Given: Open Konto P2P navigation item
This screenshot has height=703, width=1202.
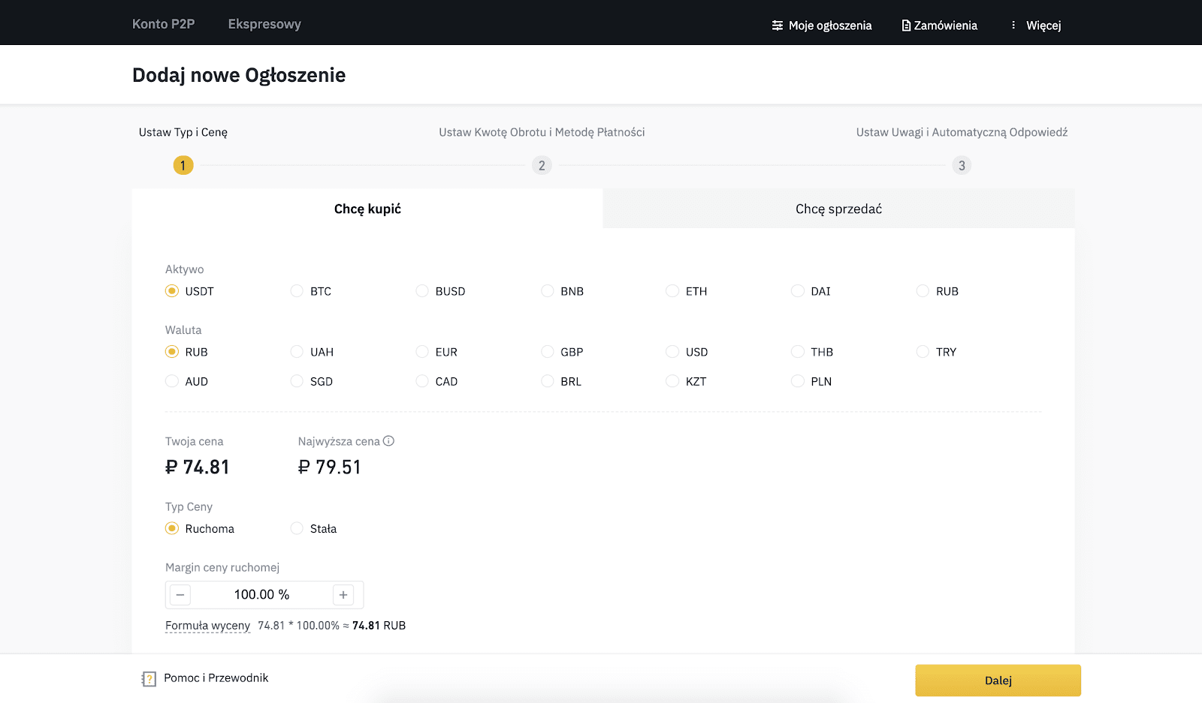Looking at the screenshot, I should point(163,24).
